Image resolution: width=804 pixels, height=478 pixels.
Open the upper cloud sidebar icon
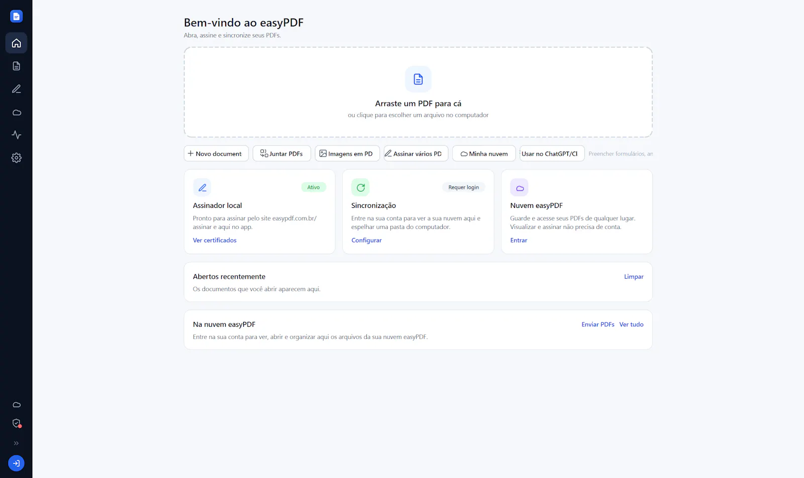pos(16,112)
